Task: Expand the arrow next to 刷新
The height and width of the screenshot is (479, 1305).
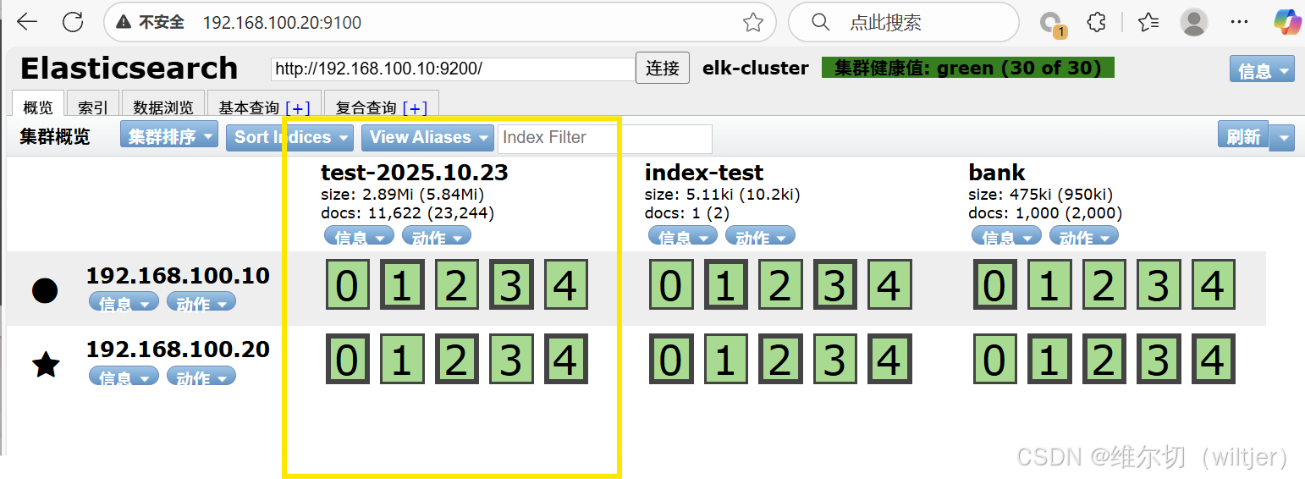Action: 1284,136
